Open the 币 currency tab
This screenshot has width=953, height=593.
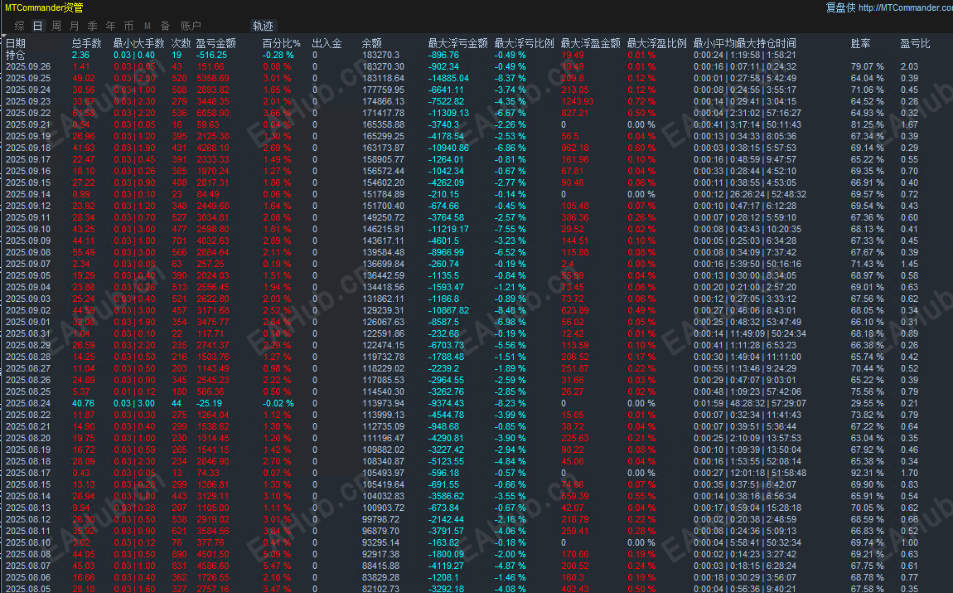pyautogui.click(x=128, y=27)
